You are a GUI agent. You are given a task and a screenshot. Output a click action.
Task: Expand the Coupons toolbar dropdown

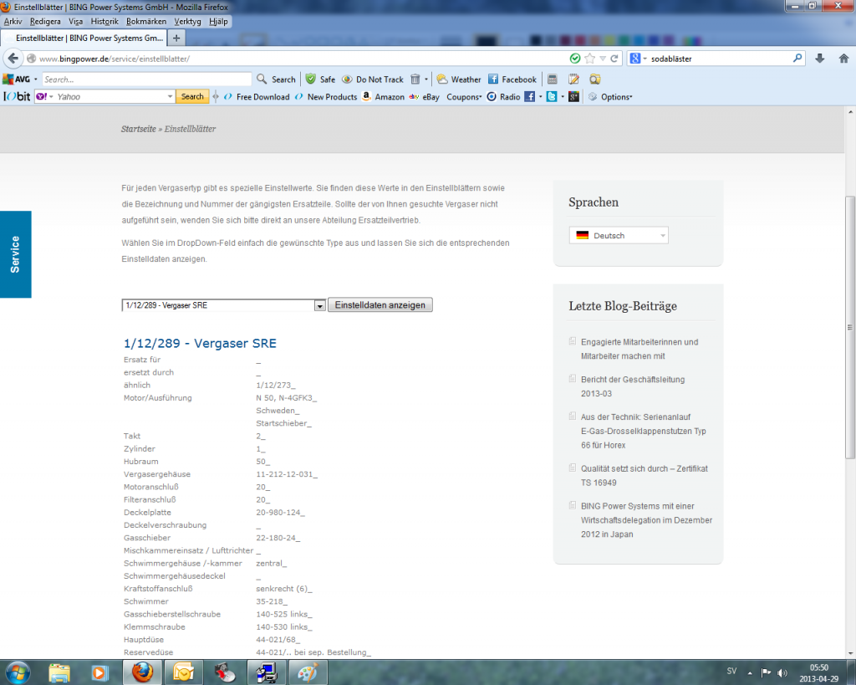pyautogui.click(x=464, y=97)
